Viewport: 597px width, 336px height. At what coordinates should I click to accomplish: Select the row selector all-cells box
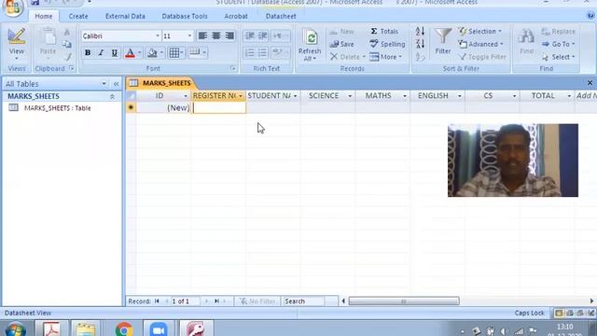[x=131, y=96]
